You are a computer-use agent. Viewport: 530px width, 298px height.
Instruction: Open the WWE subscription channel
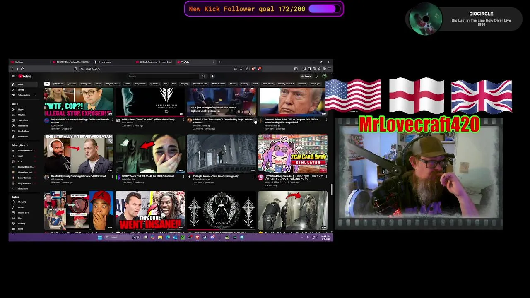coord(24,156)
